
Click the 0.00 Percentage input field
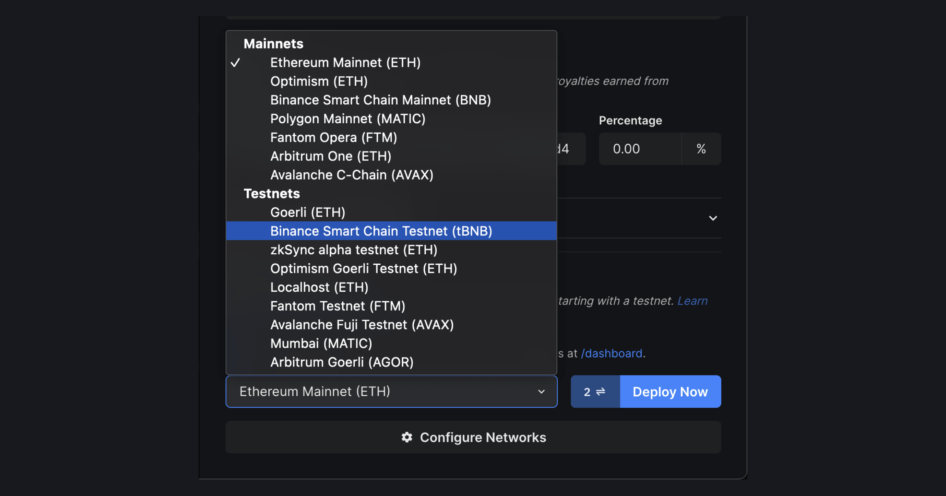(640, 149)
